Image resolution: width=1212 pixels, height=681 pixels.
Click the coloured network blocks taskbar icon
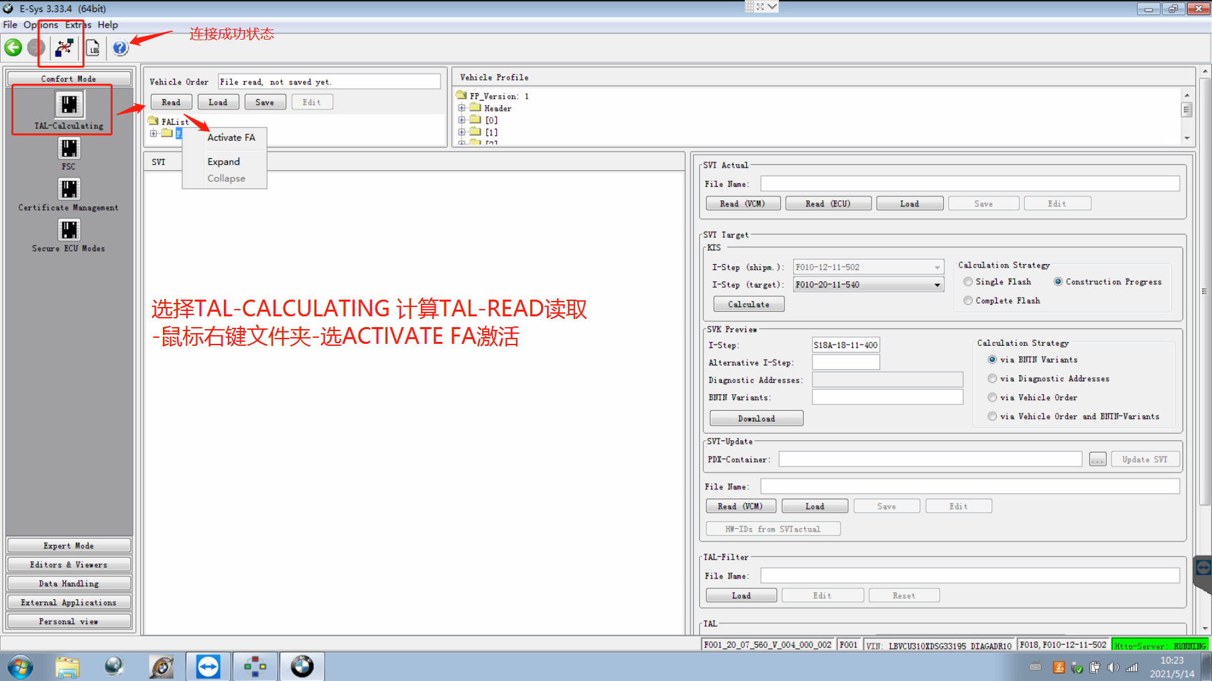255,667
